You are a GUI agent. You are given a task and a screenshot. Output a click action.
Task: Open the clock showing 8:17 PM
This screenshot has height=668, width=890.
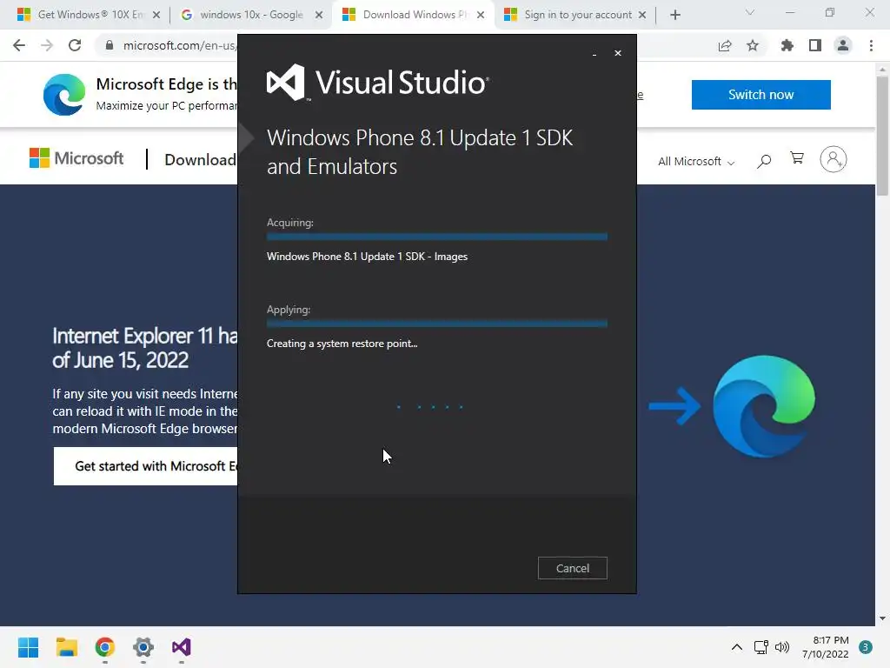pyautogui.click(x=826, y=647)
